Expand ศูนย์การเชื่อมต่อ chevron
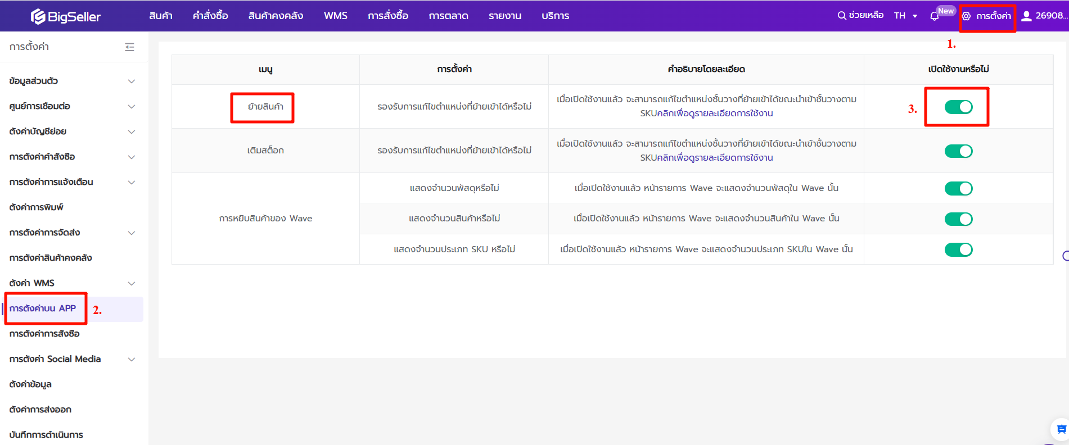This screenshot has height=445, width=1069. point(132,107)
